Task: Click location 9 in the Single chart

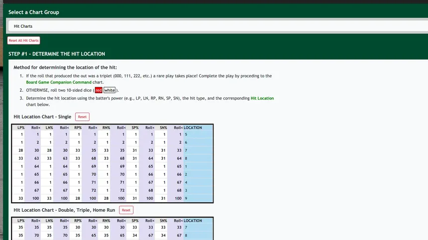Action: 186,198
